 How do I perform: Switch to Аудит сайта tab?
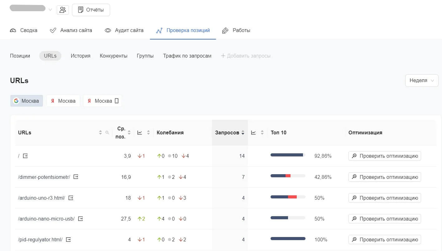(124, 30)
